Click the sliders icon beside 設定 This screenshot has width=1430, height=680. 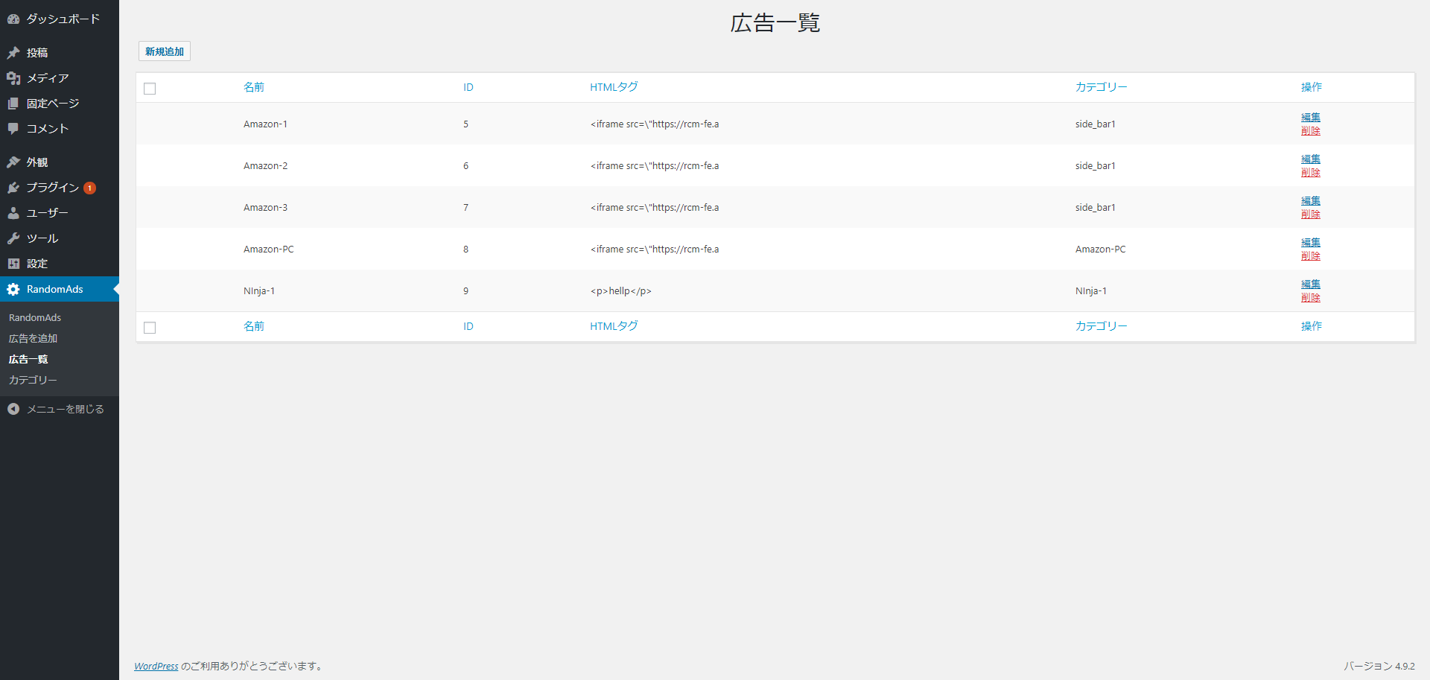click(x=13, y=264)
